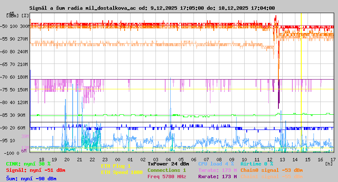Select the purple Rxrate legend label
This screenshot has height=182, width=338.
217,176
